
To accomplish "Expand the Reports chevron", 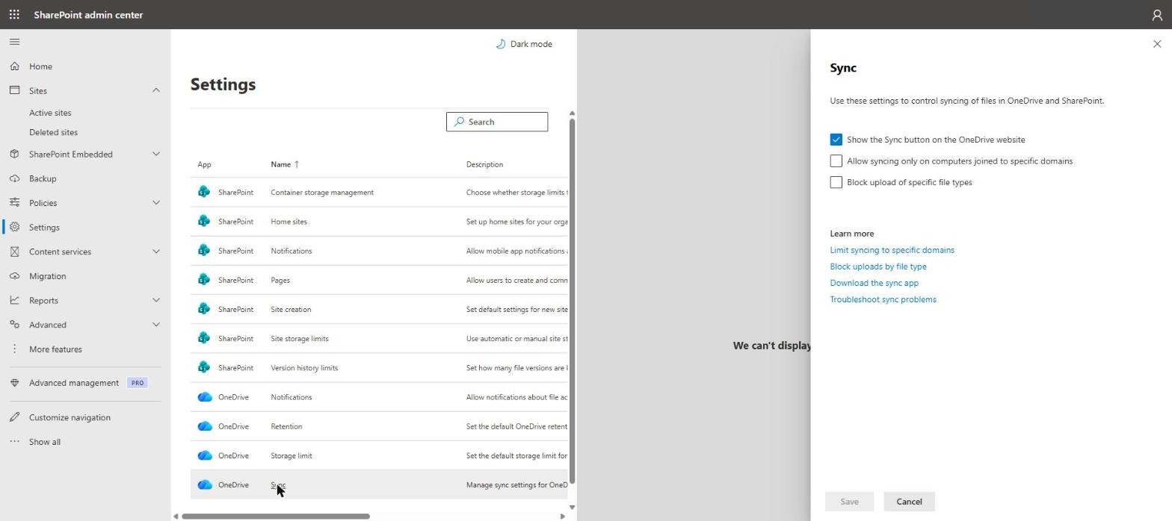I will click(156, 300).
